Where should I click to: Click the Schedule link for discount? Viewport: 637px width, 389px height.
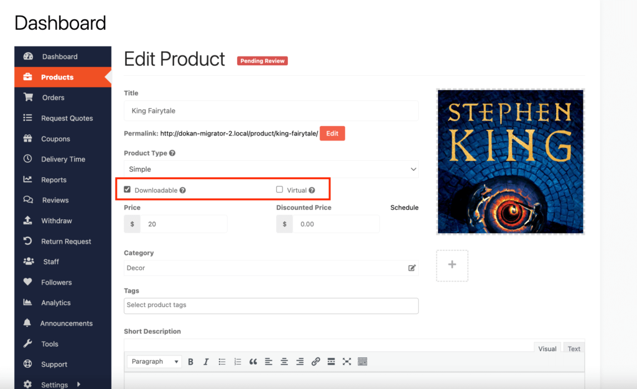point(404,208)
